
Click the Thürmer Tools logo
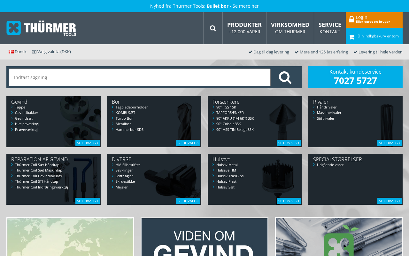41,28
